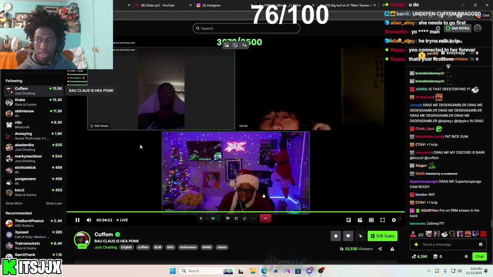Follow Cuffem with the heart button
Viewport: 493px width, 277px height.
pos(348,236)
